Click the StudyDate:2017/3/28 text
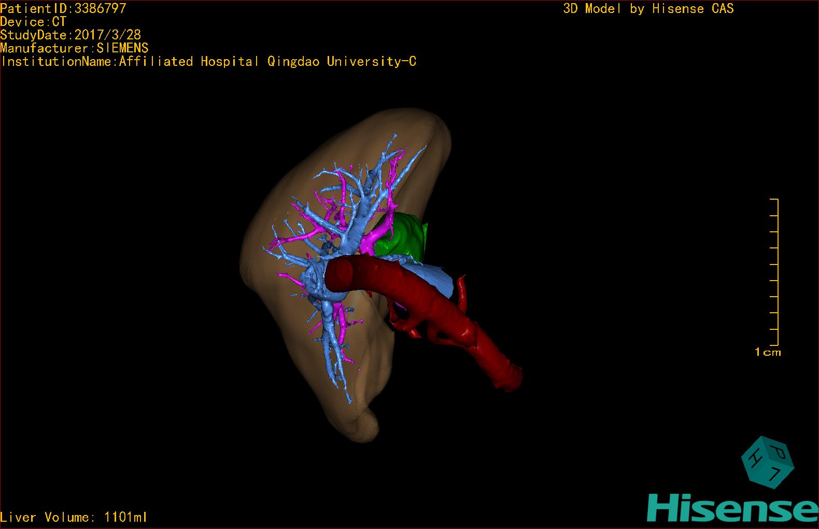 click(70, 35)
